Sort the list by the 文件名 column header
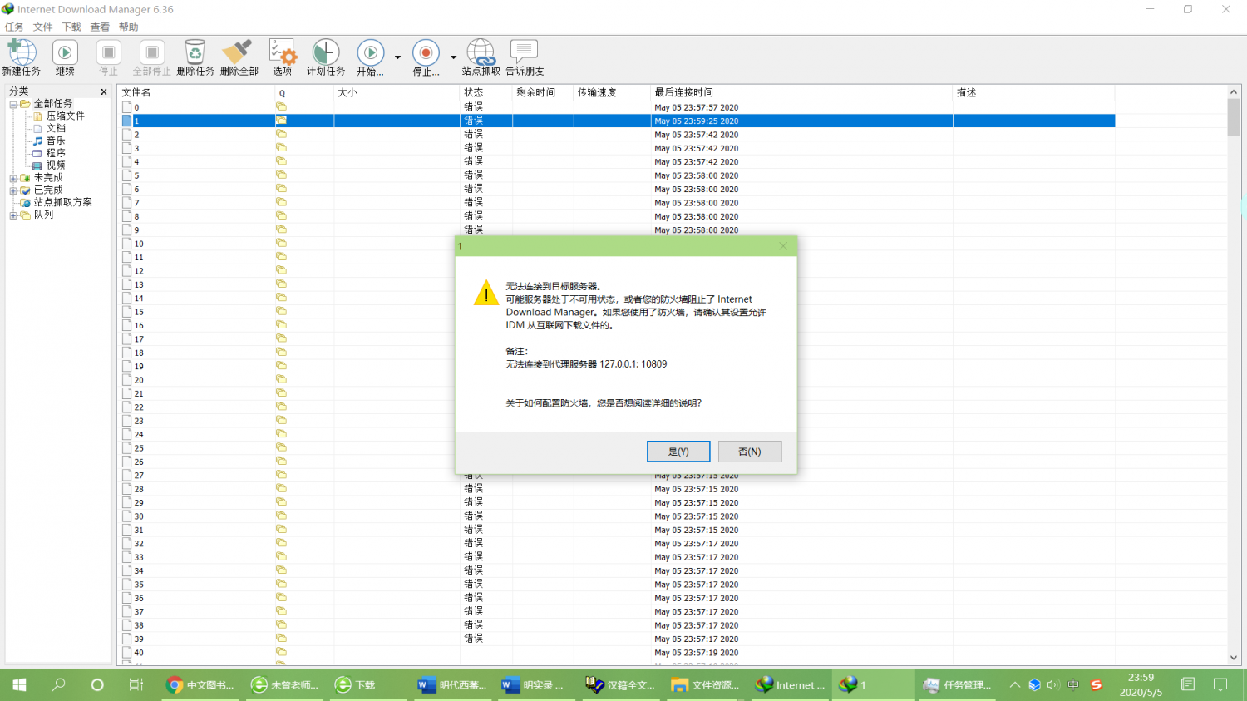Screen dimensions: 1247x701 click(196, 92)
